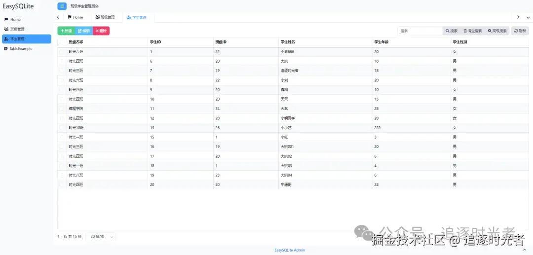This screenshot has height=255, width=533.
Task: Open 高级搜索 advanced search
Action: coord(497,31)
